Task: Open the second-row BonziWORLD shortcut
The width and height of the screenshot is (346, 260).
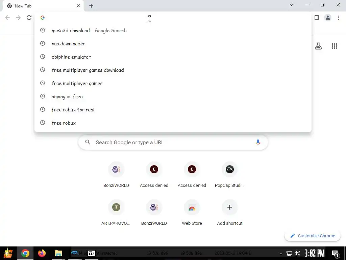Action: (x=154, y=213)
